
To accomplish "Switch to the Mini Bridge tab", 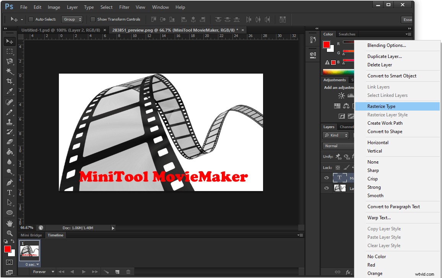I will coord(31,235).
